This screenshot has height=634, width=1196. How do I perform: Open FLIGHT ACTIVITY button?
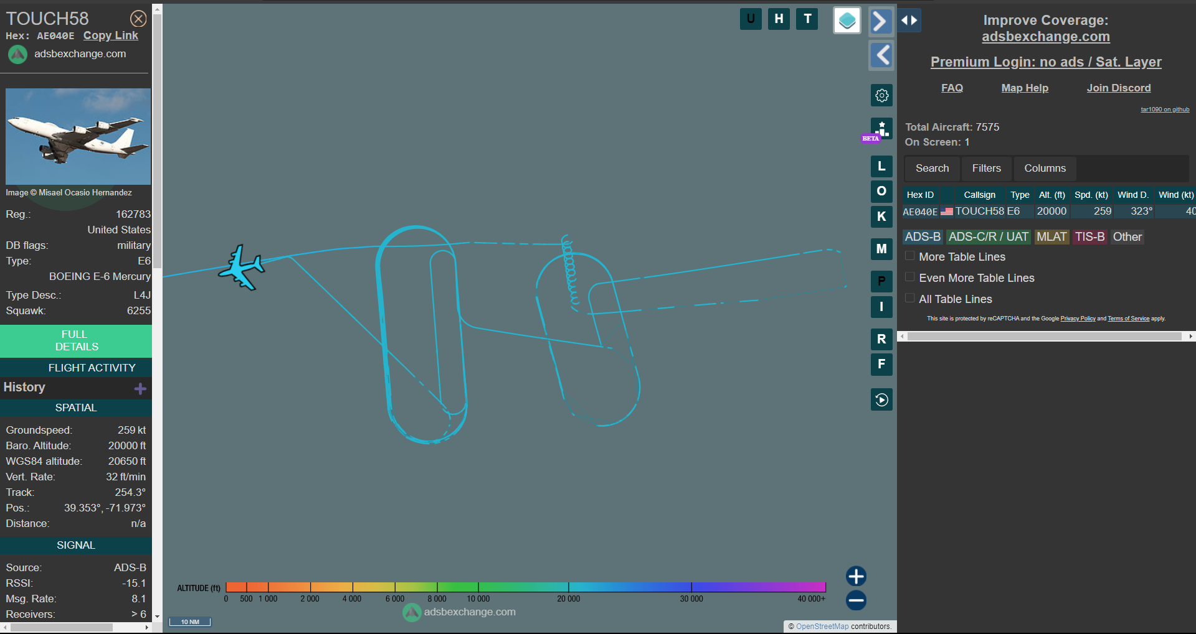(x=76, y=368)
